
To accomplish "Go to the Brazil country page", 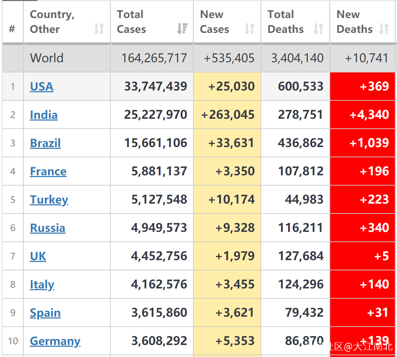I will click(x=45, y=143).
